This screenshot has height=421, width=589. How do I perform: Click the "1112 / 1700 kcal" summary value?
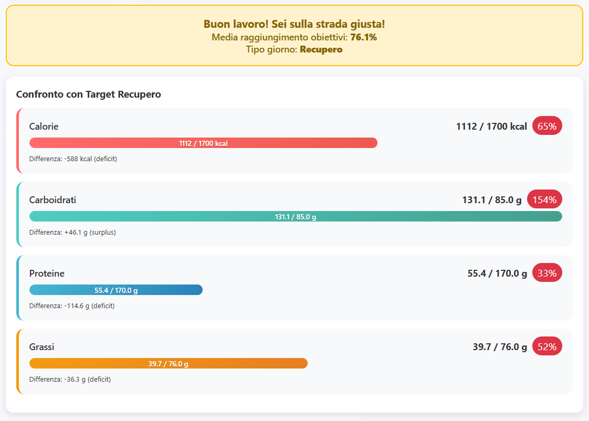coord(491,127)
